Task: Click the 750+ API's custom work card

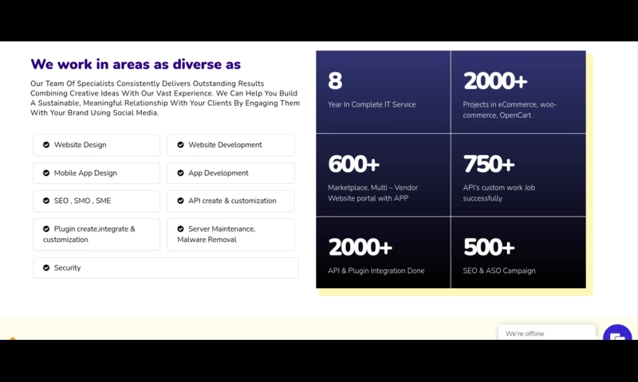Action: [518, 175]
